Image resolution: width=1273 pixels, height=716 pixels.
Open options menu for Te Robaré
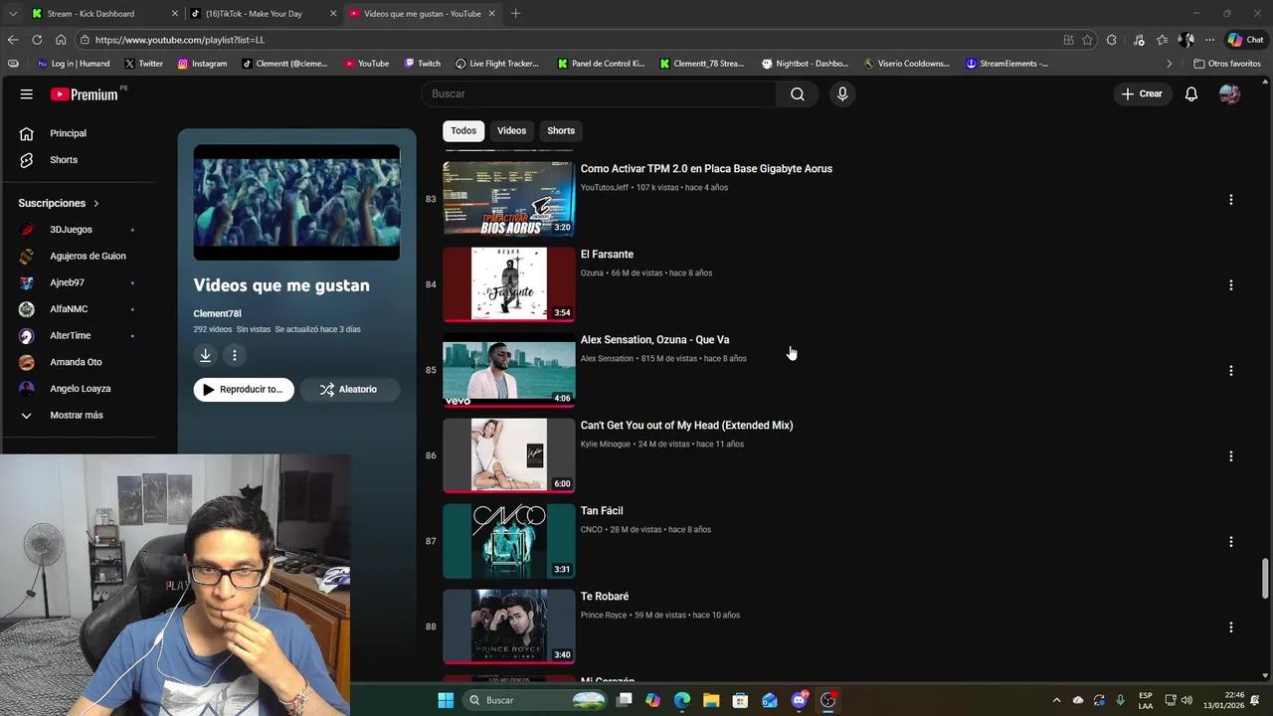click(x=1231, y=627)
